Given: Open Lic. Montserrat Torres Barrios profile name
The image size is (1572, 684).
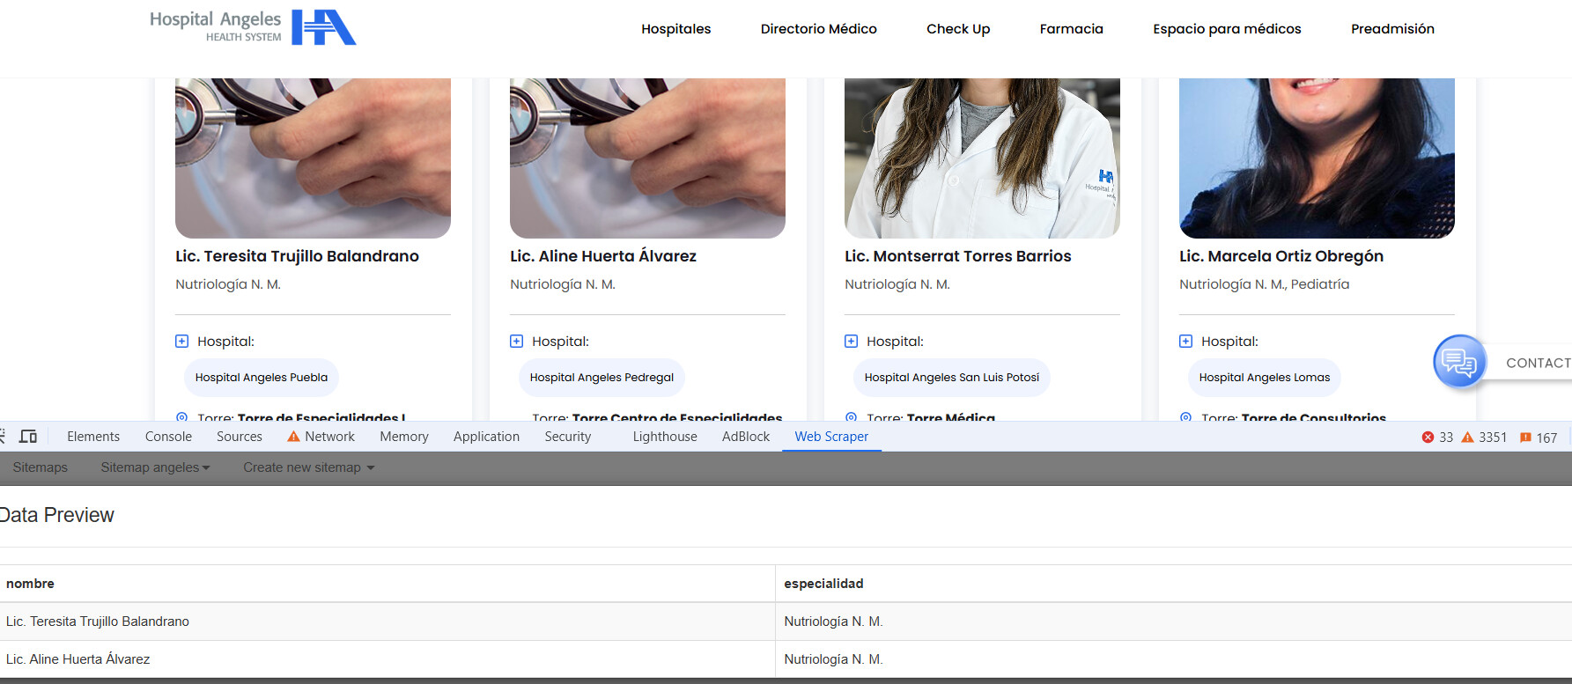Looking at the screenshot, I should pos(957,256).
